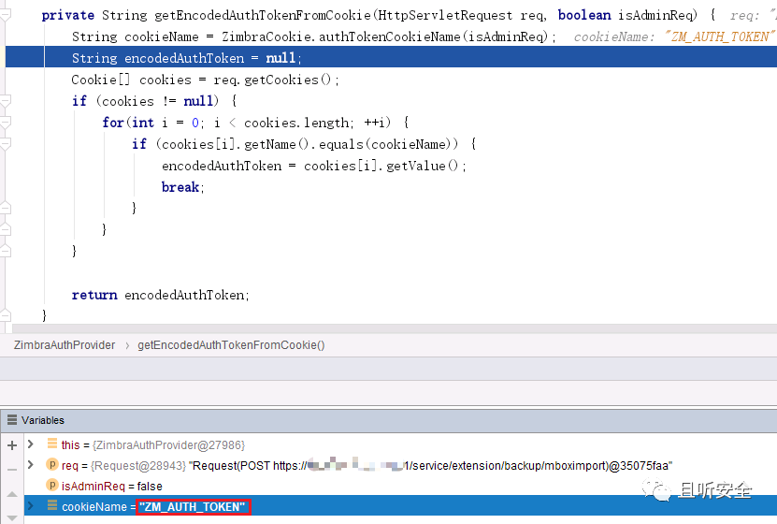Click 'Cookie[] cookies = req.getCookies();' line
777x524 pixels.
[205, 80]
